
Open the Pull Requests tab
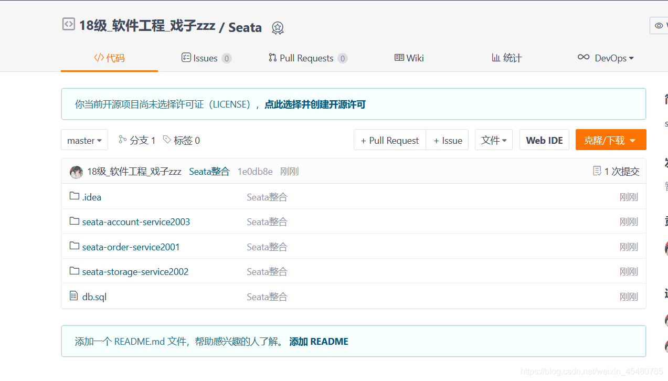tap(308, 58)
